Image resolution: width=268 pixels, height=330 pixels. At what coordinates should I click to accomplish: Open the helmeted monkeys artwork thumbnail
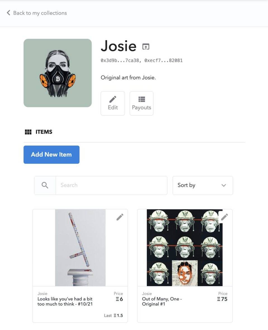click(185, 247)
